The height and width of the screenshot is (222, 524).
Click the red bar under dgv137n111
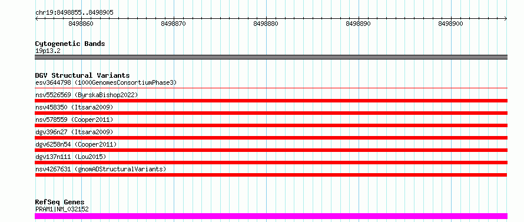pyautogui.click(x=271, y=163)
